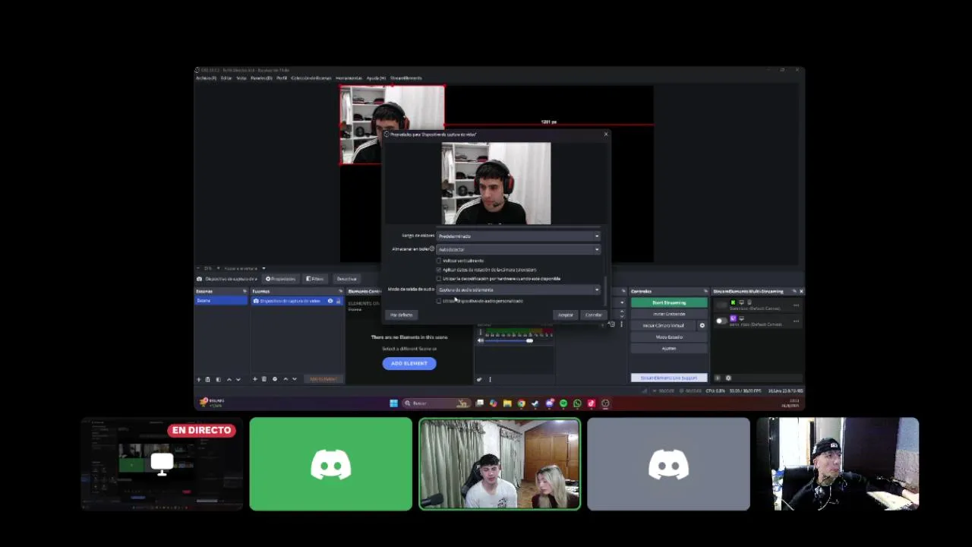972x547 pixels.
Task: Open the Perfil menu
Action: tap(282, 77)
